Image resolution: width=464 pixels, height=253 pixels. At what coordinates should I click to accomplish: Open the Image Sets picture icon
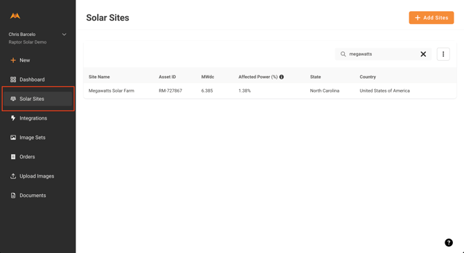pyautogui.click(x=13, y=138)
